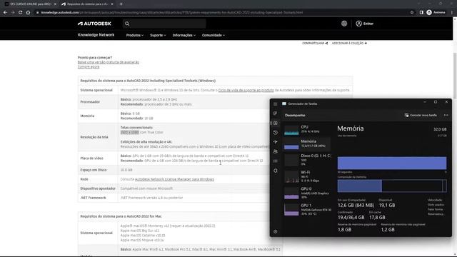Click the Resolução da tela row label
Viewport: 457px width, 257px height.
tap(94, 137)
